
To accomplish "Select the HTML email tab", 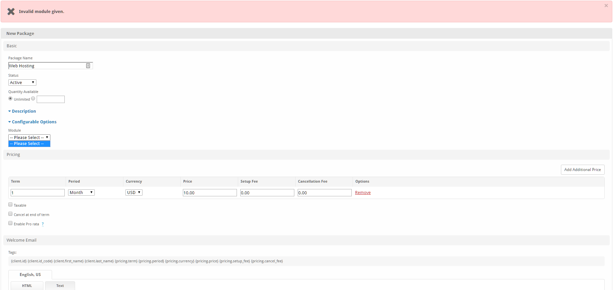I will point(27,286).
